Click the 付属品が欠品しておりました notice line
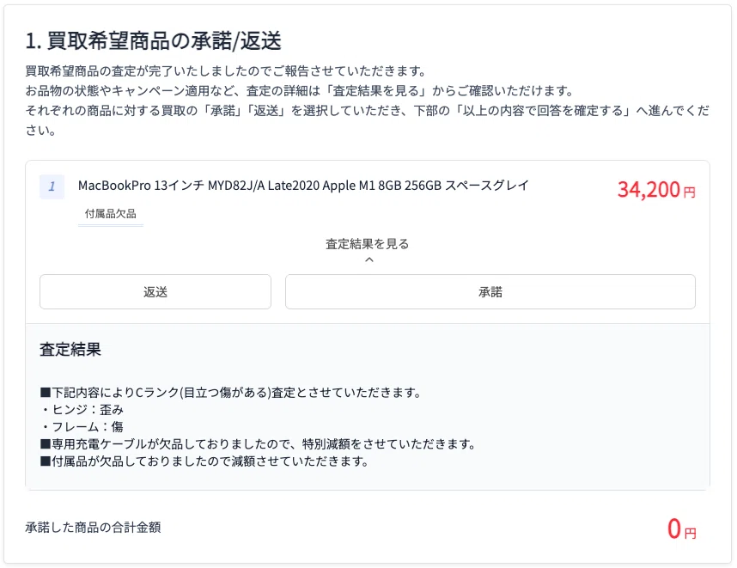Viewport: 737px width, 568px height. point(204,461)
